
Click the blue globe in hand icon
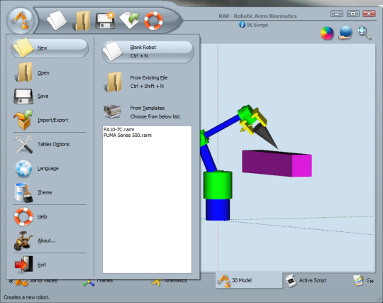click(345, 33)
